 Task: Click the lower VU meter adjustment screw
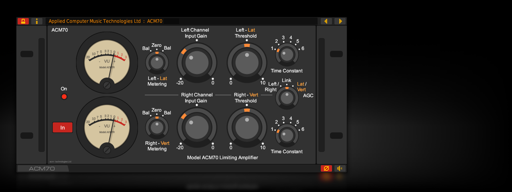tap(107, 150)
